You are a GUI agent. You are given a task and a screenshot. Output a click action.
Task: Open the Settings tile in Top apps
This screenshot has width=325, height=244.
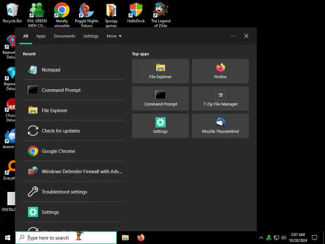pos(160,126)
